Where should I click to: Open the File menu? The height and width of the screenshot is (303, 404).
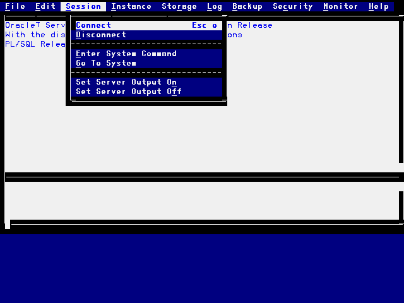pyautogui.click(x=15, y=6)
